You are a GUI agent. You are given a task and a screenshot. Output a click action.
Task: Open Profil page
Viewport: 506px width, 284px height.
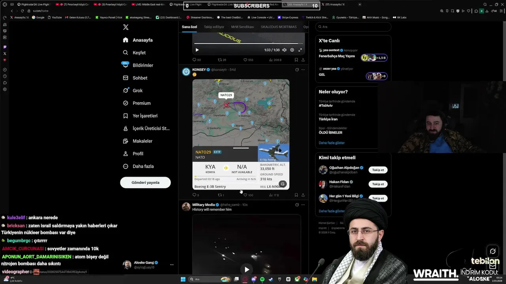click(133, 153)
